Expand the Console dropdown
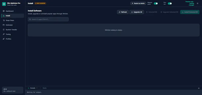This screenshot has width=202, height=95. coord(33,88)
